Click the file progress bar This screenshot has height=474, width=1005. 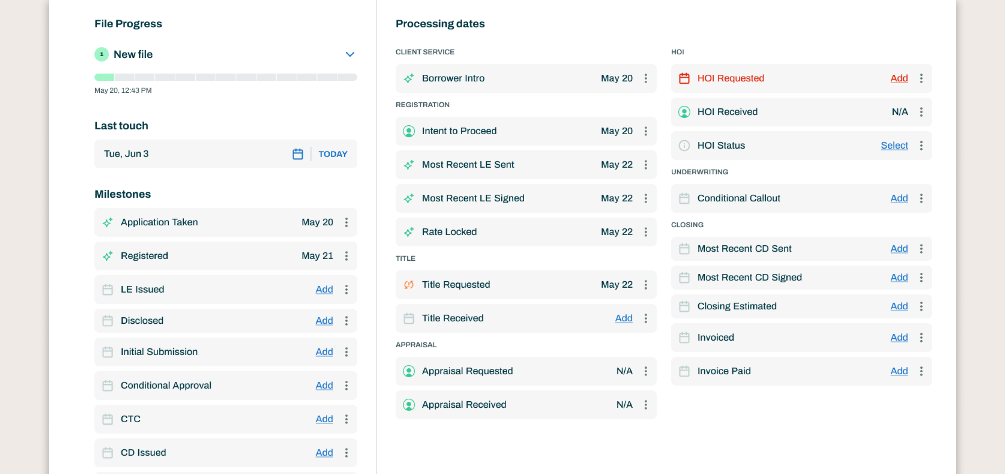(x=226, y=77)
